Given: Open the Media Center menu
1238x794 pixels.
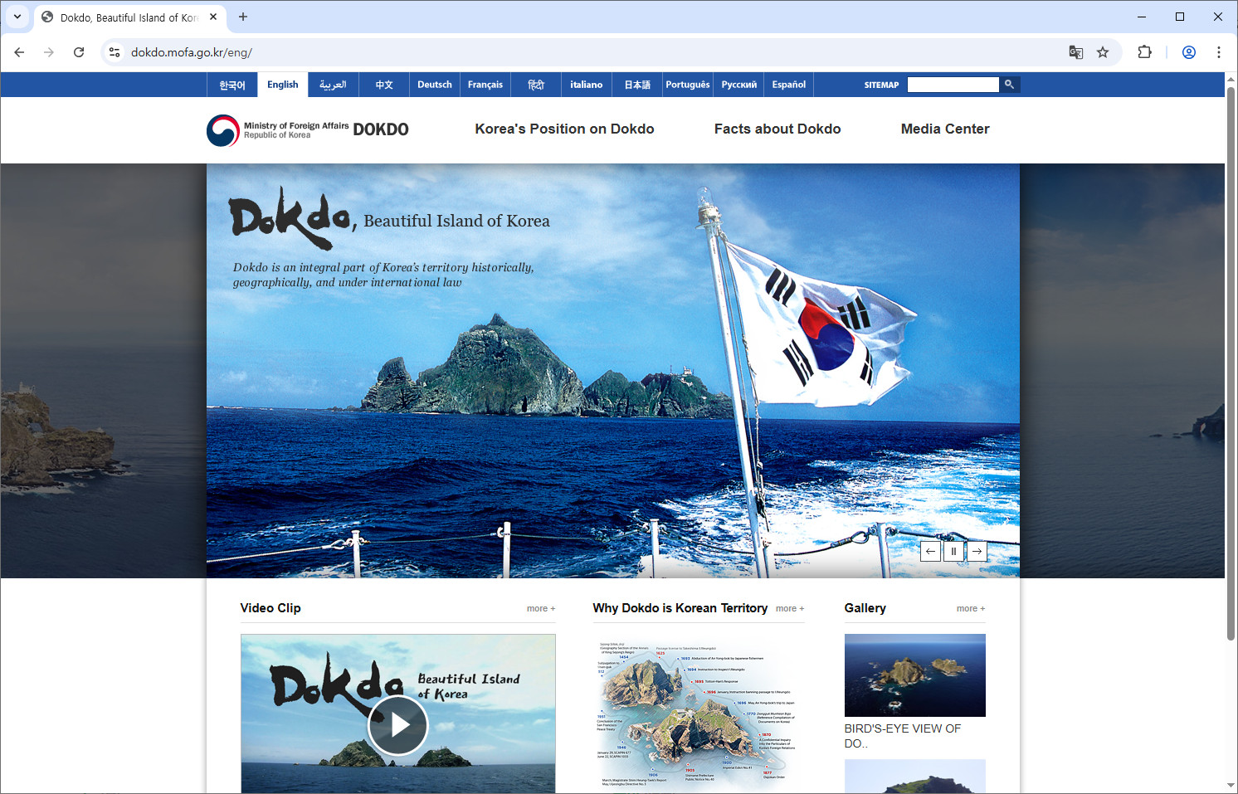Looking at the screenshot, I should click(x=945, y=129).
